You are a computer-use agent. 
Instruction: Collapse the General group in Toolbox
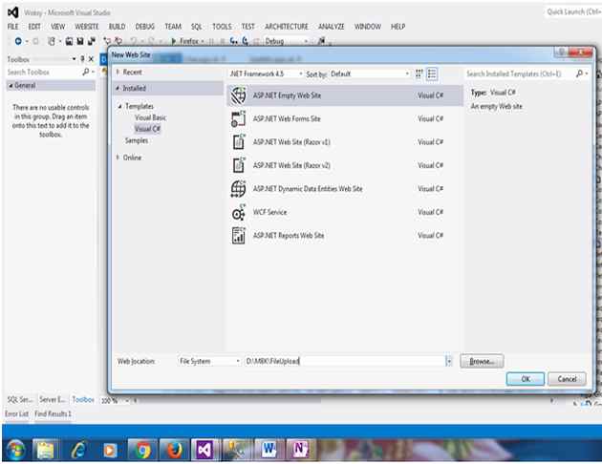(11, 86)
